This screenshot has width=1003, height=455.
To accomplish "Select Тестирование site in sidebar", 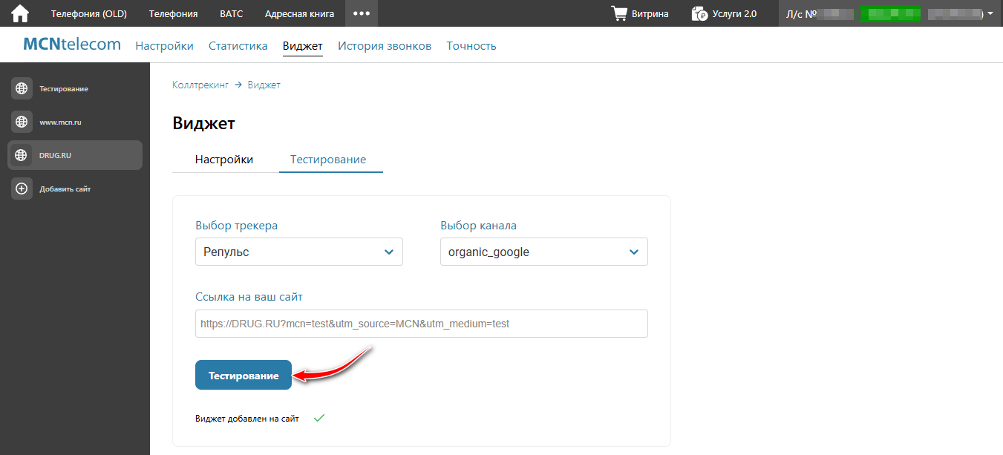I will (x=75, y=88).
